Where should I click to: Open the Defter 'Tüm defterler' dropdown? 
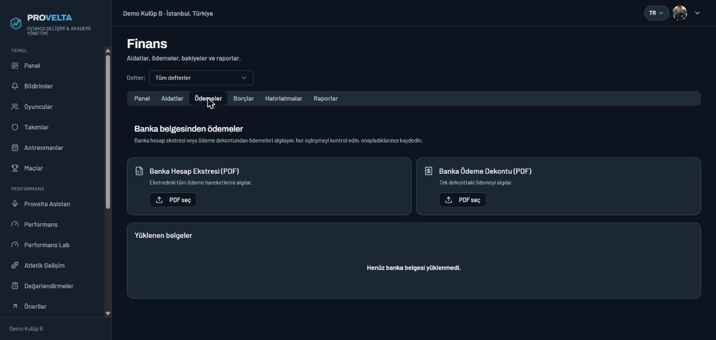click(201, 78)
